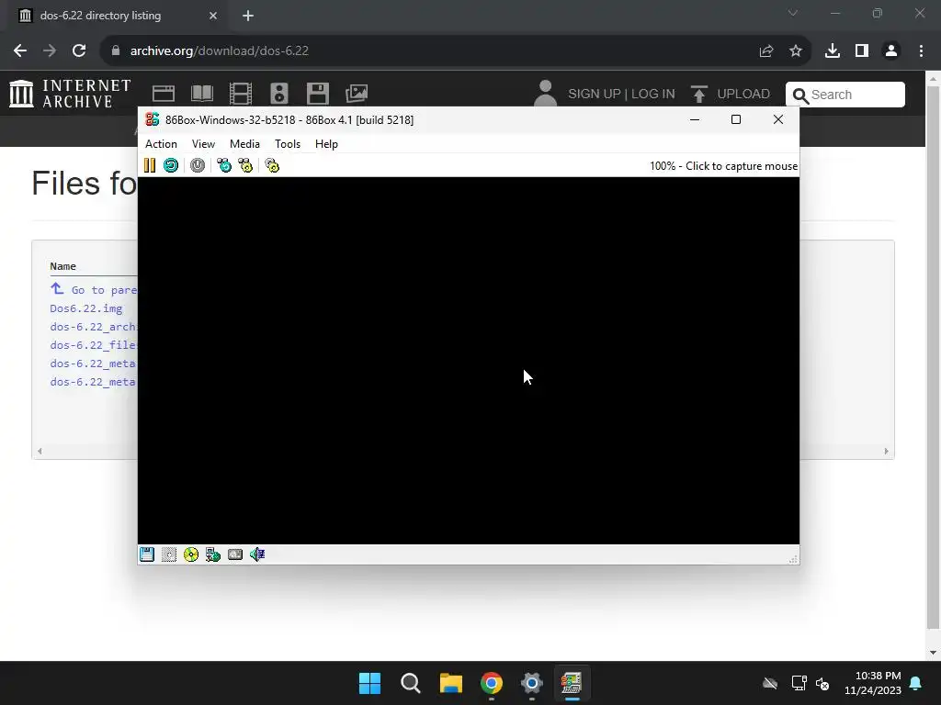This screenshot has height=705, width=941.
Task: Open Windows taskbar Search
Action: coord(411,683)
